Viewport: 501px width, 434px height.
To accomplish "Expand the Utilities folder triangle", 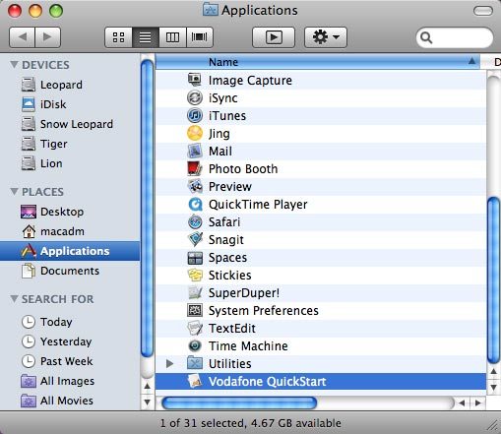I will click(169, 363).
